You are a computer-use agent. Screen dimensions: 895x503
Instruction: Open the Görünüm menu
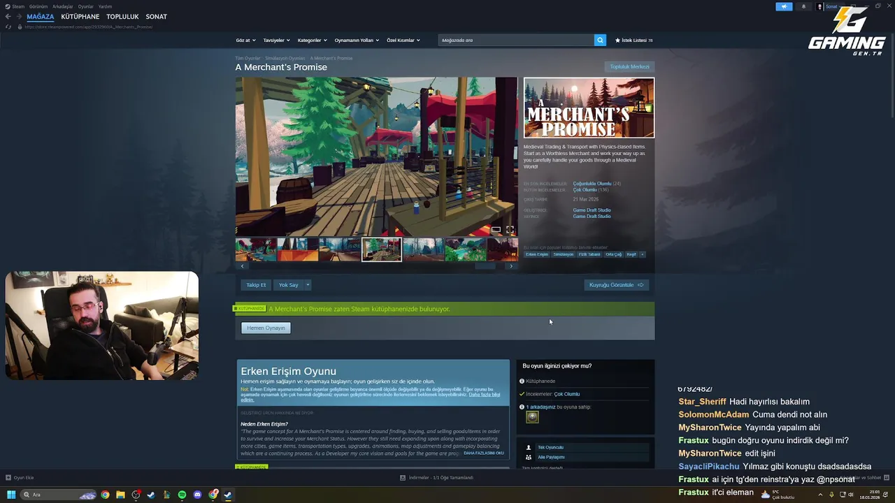point(38,6)
